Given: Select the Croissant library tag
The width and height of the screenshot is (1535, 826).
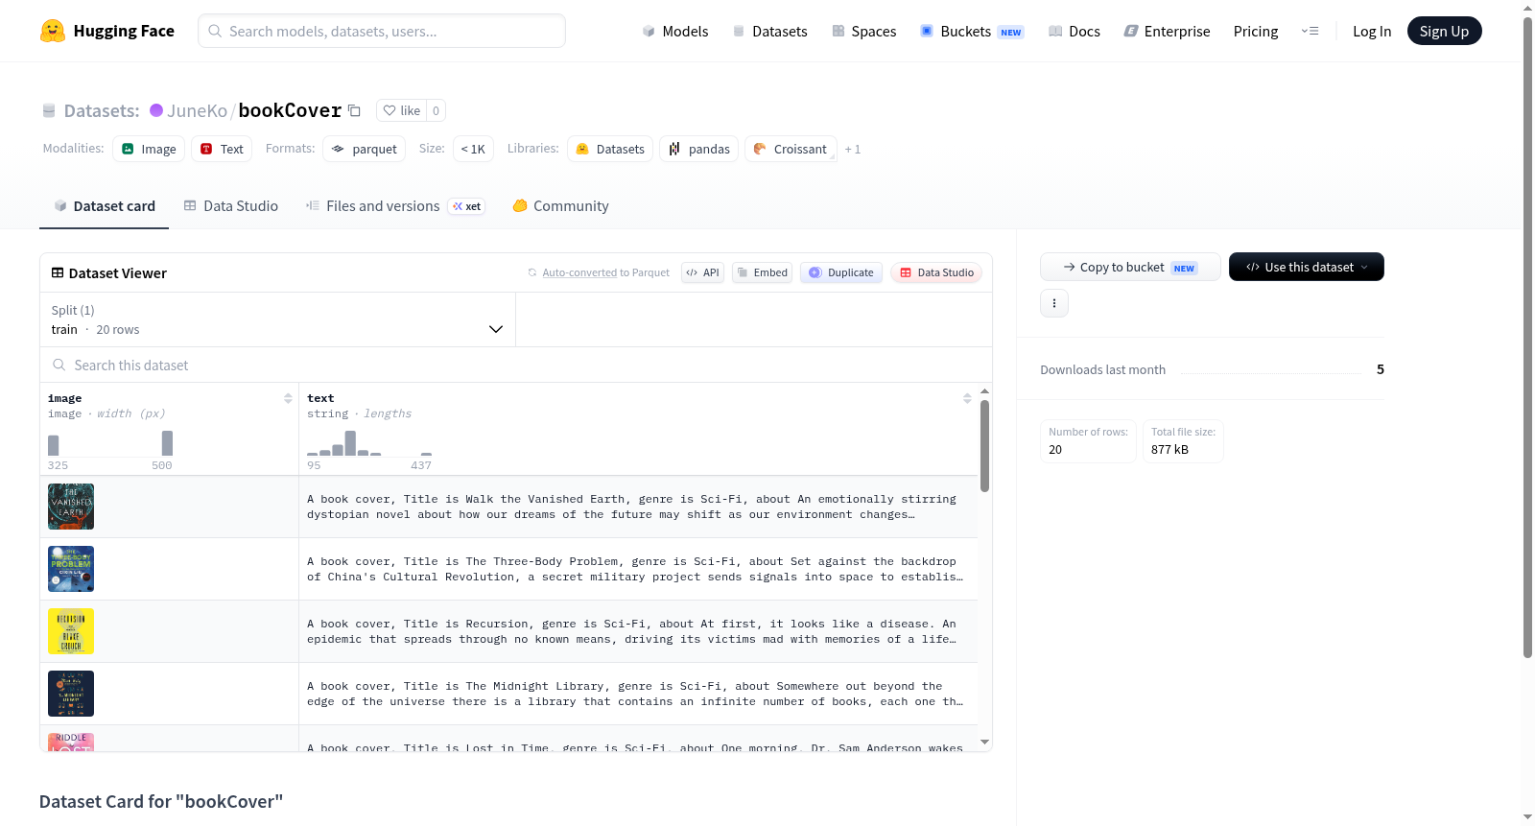Looking at the screenshot, I should coord(791,149).
